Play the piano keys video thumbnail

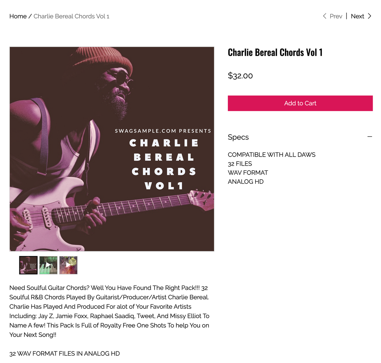[x=49, y=265]
